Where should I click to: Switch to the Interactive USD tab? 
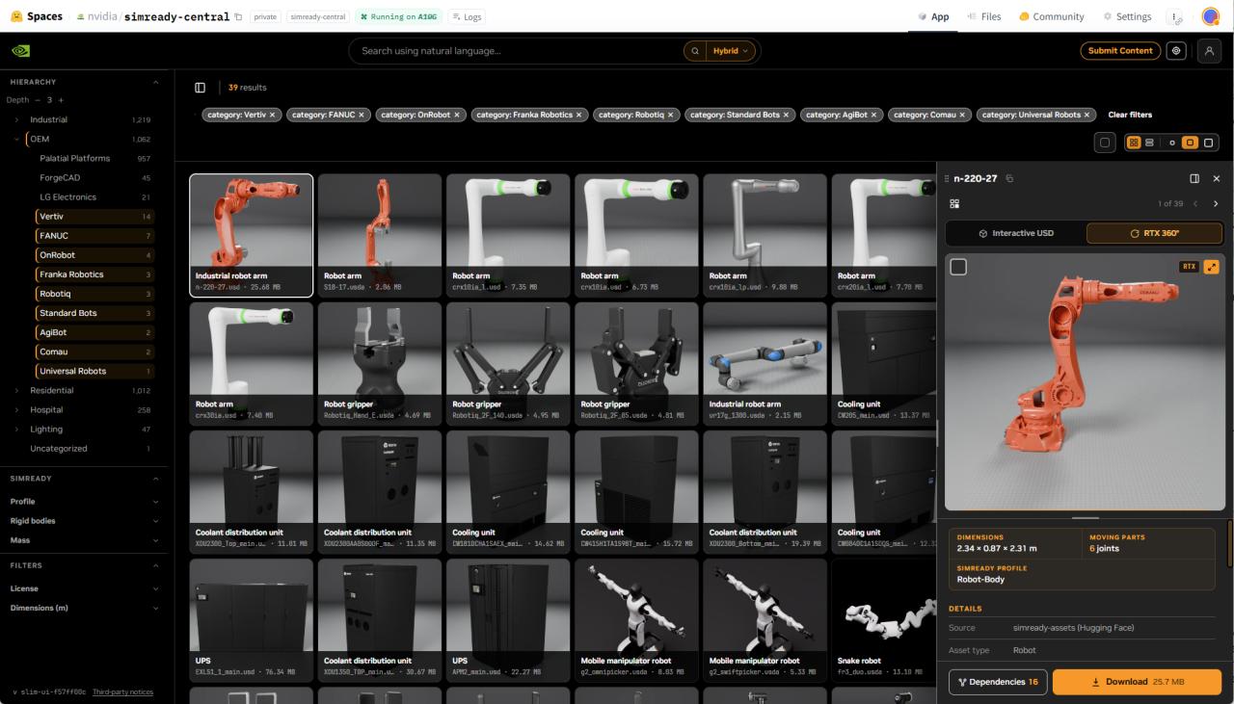[x=1016, y=233]
